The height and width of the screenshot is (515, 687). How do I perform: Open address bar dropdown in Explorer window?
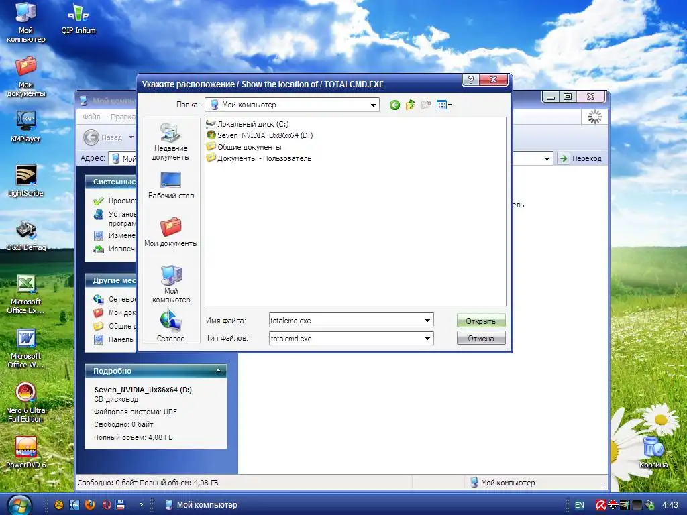[x=547, y=158]
